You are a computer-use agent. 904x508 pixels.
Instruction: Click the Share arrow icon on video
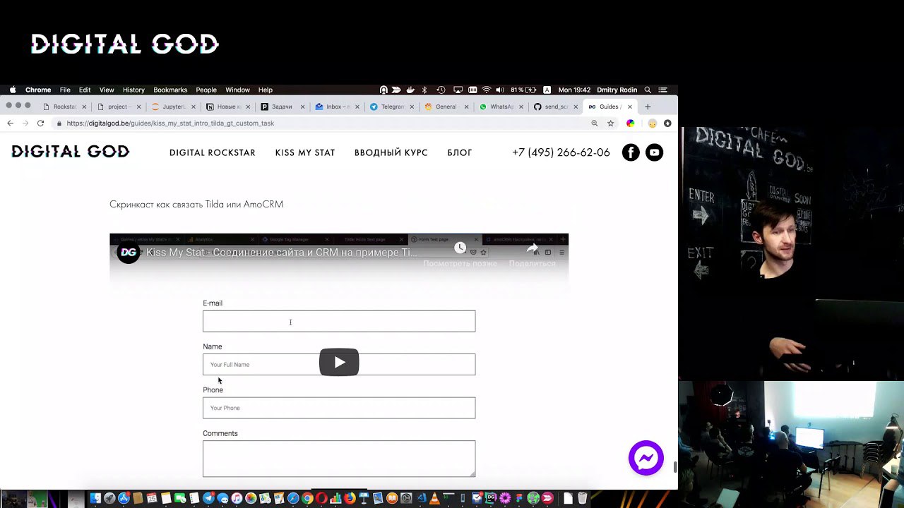pos(533,248)
